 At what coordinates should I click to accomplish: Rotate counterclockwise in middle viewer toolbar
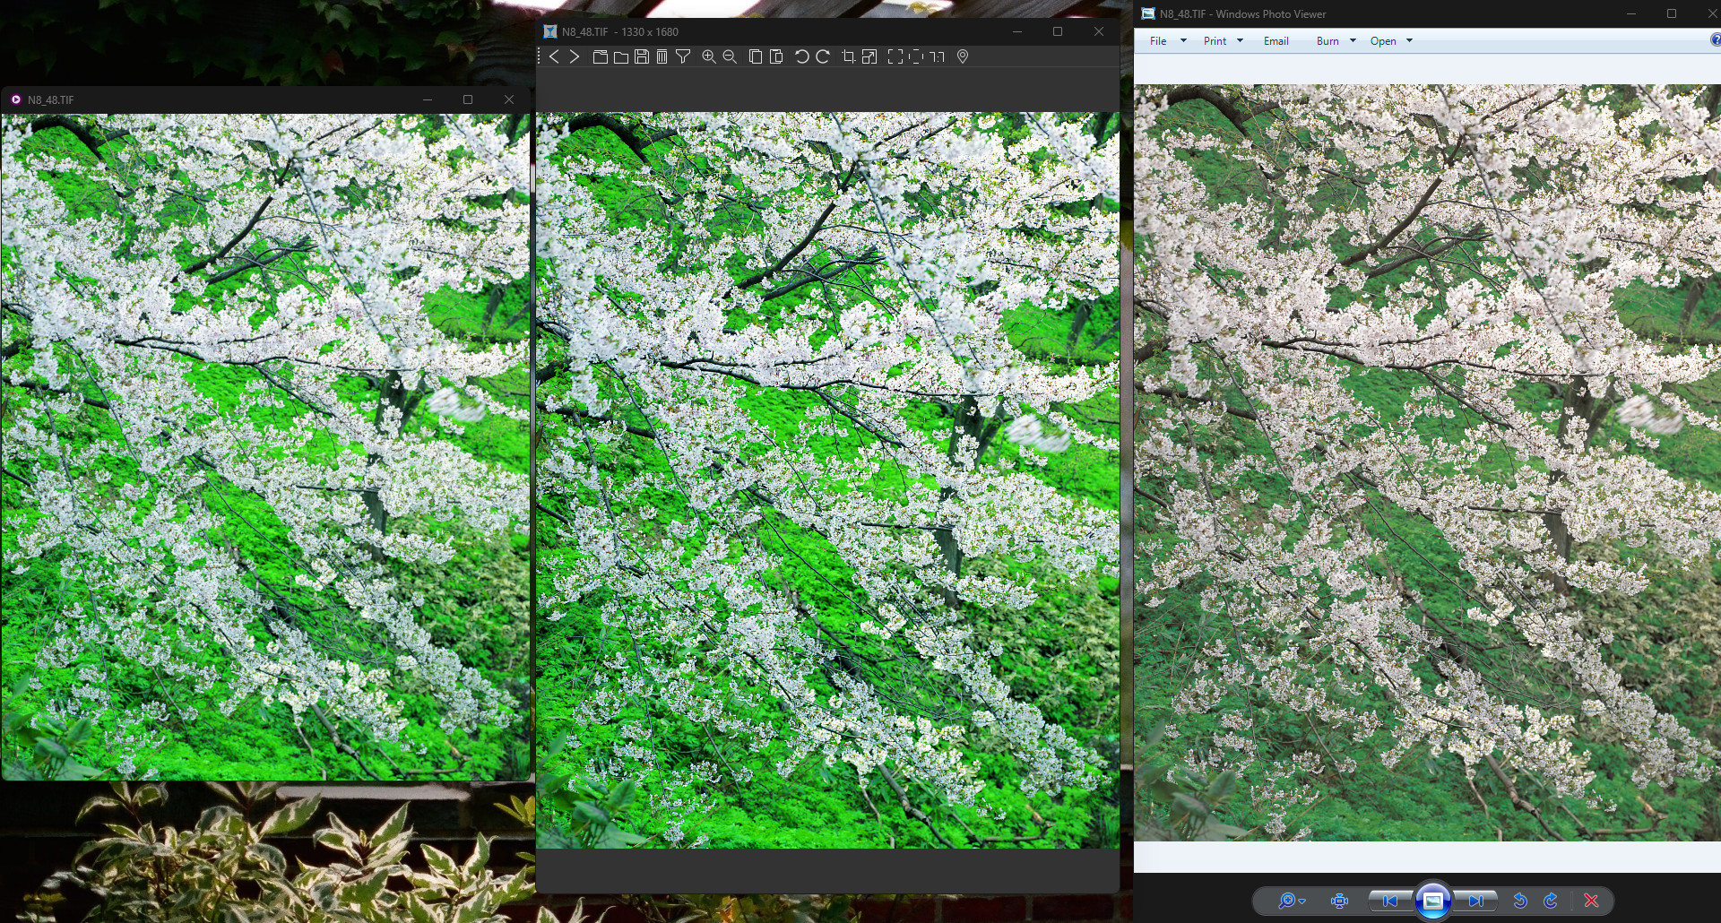click(x=801, y=56)
